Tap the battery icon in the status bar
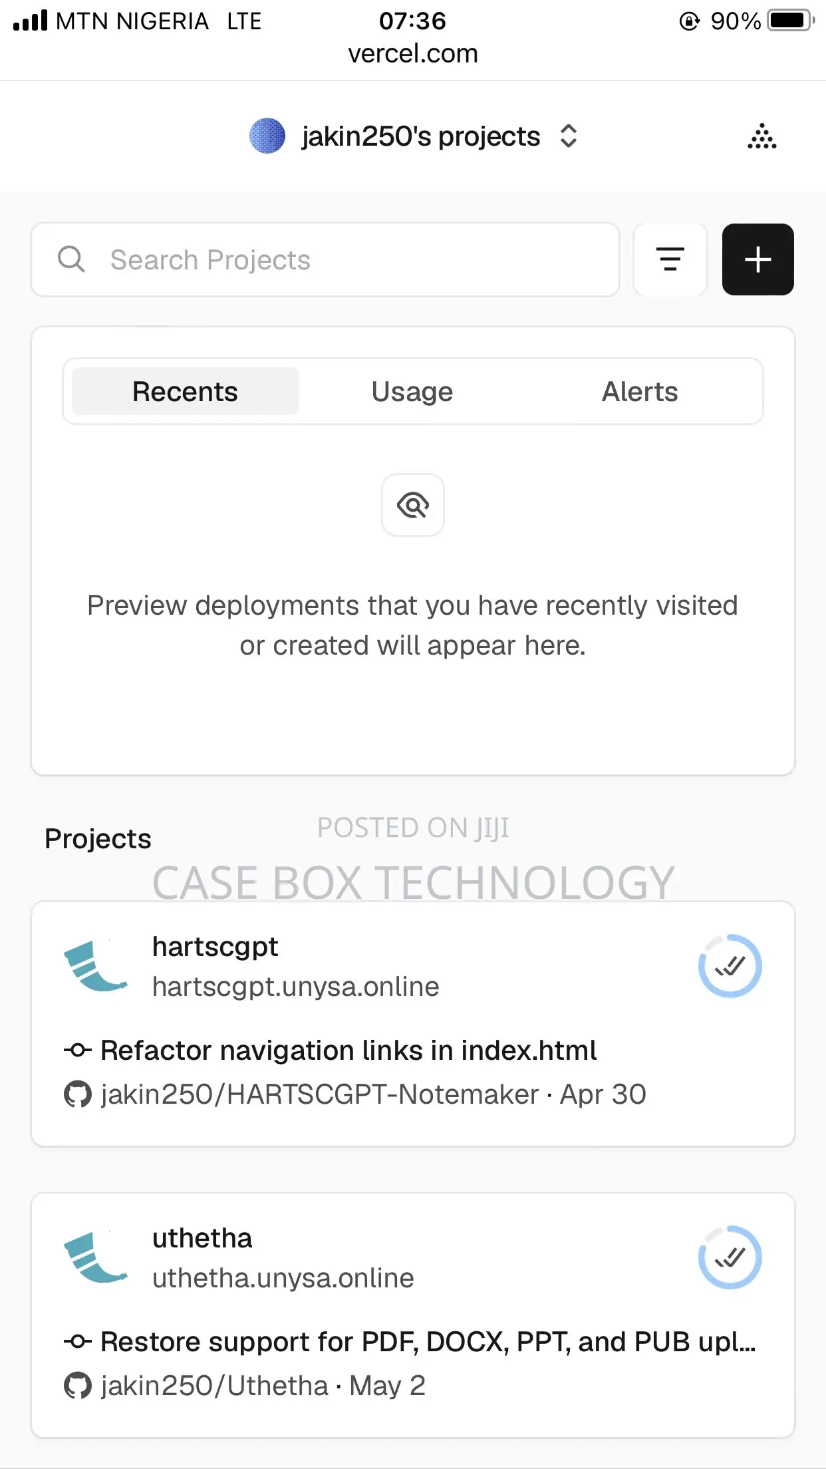The height and width of the screenshot is (1469, 826). (791, 21)
